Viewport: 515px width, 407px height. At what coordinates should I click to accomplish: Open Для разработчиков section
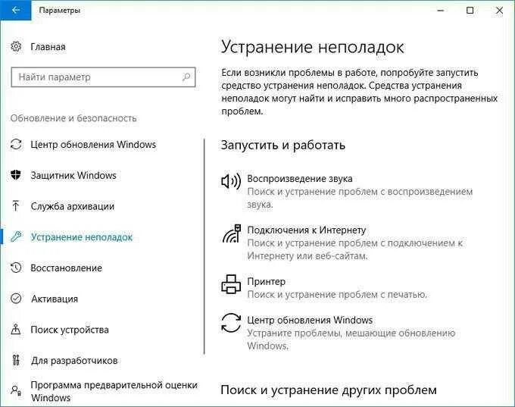pyautogui.click(x=74, y=361)
